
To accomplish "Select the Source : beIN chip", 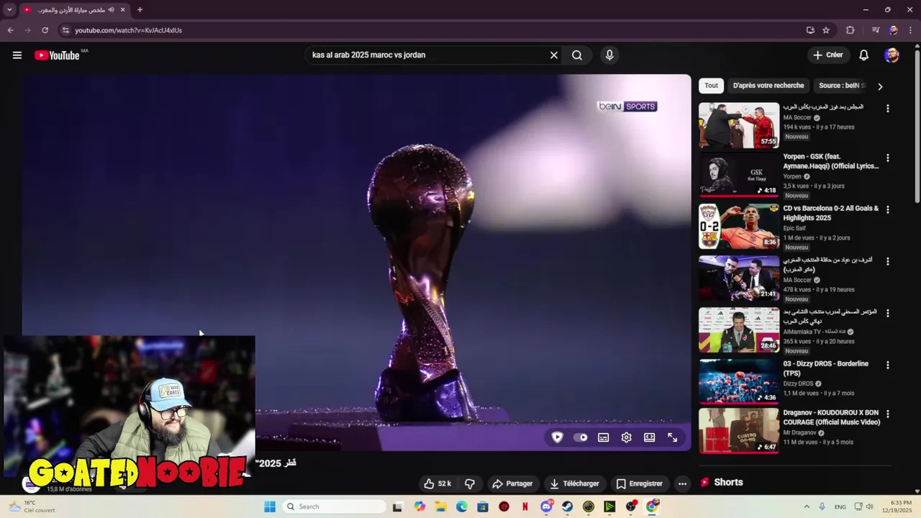I will pos(840,86).
